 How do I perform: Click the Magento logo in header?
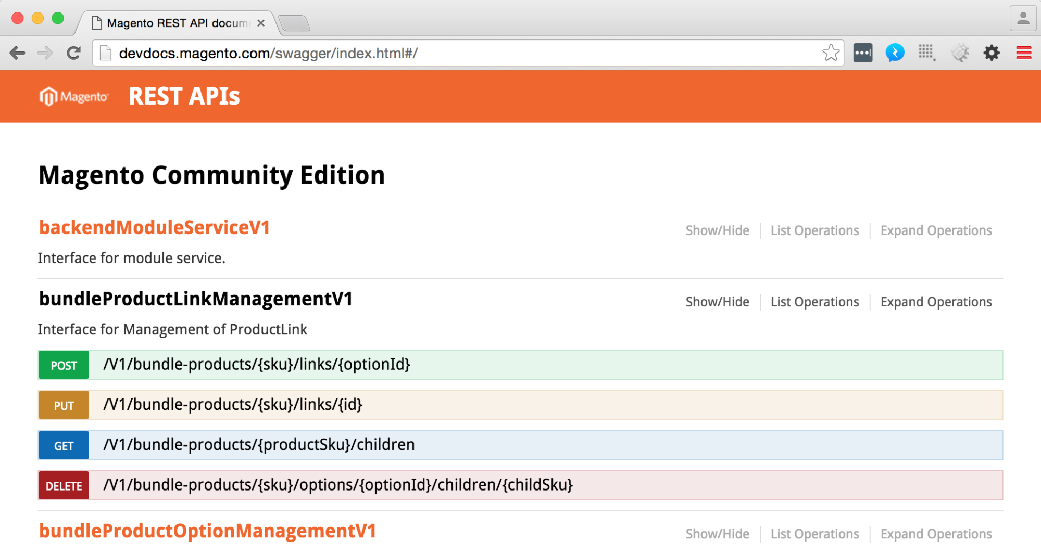74,96
